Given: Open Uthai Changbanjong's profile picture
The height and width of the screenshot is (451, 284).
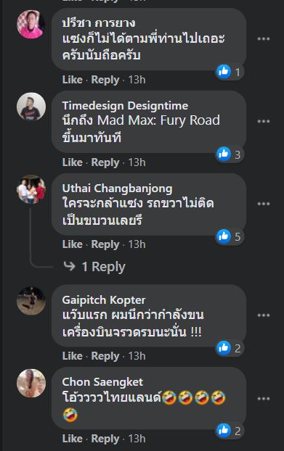Looking at the screenshot, I should point(31,189).
